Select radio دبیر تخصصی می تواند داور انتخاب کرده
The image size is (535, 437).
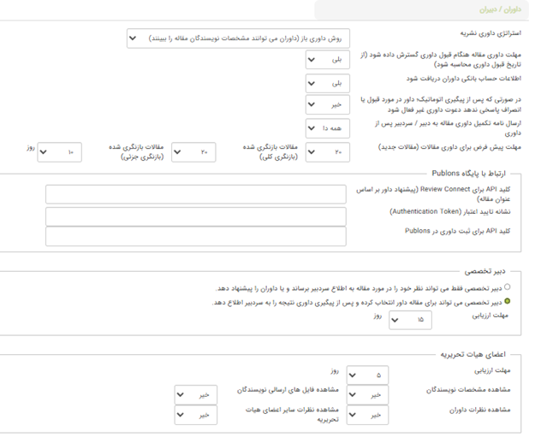coord(508,302)
